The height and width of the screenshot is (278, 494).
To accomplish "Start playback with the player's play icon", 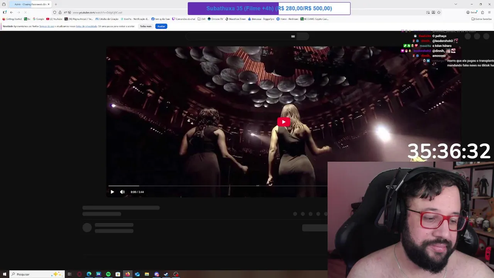I will 112,192.
